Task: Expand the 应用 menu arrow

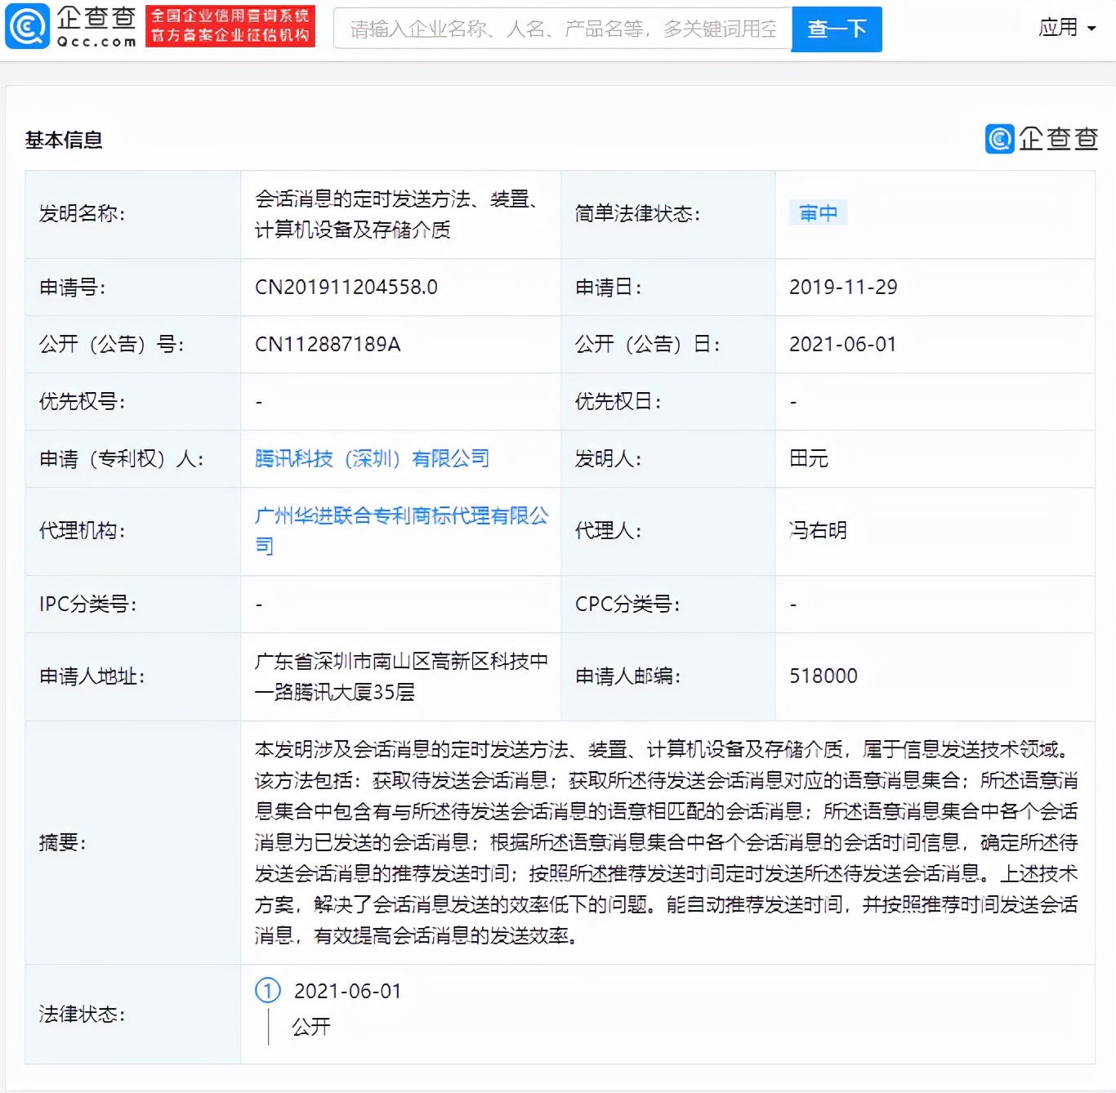Action: (1091, 27)
